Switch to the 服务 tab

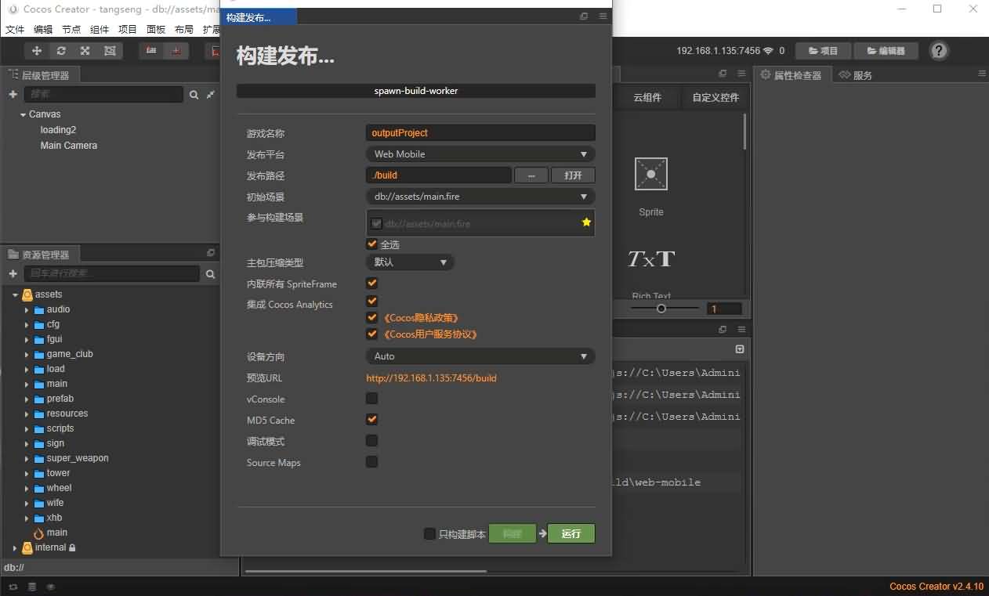point(856,75)
